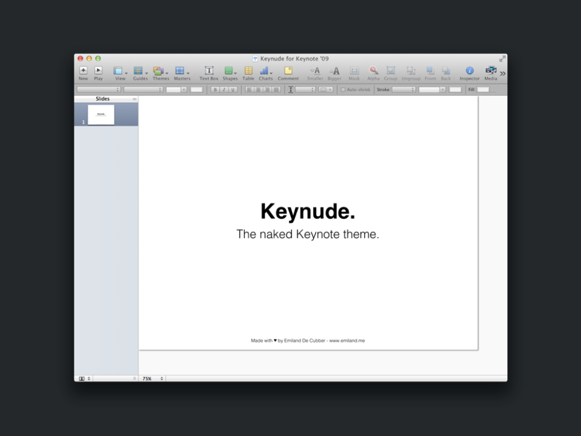The width and height of the screenshot is (581, 436).
Task: Click the Slides panel header options
Action: point(135,99)
